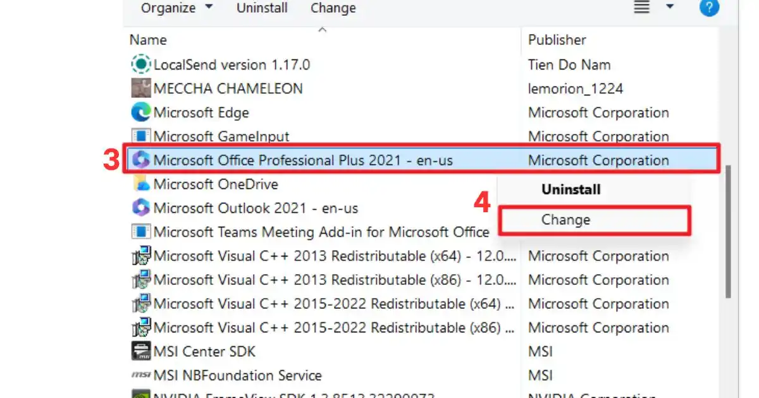Click Microsoft Corporation publisher for Office Professional Plus

coord(598,160)
